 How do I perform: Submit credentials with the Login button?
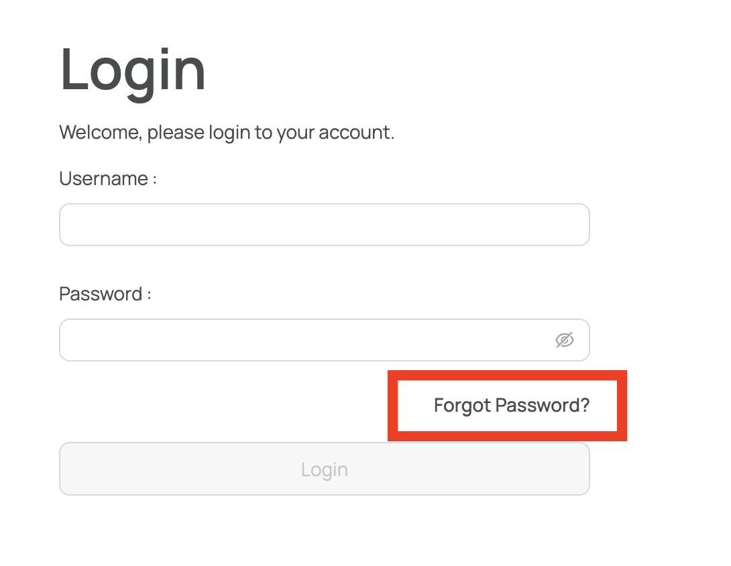325,469
